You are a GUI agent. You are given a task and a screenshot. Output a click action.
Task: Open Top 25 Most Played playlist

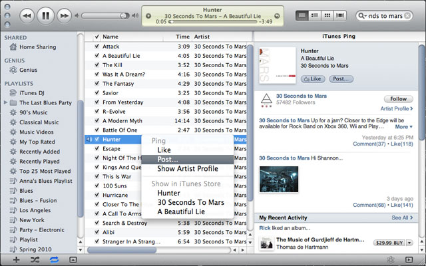click(45, 171)
